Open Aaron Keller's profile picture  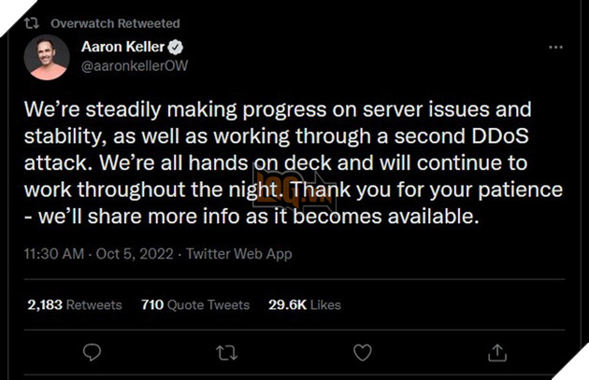tap(49, 58)
